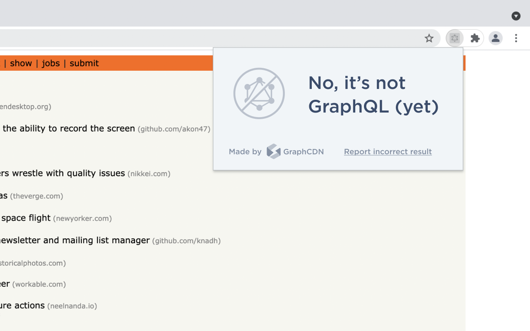530x331 pixels.
Task: Click the crossed-out GraphQL logo in popup
Action: [259, 94]
